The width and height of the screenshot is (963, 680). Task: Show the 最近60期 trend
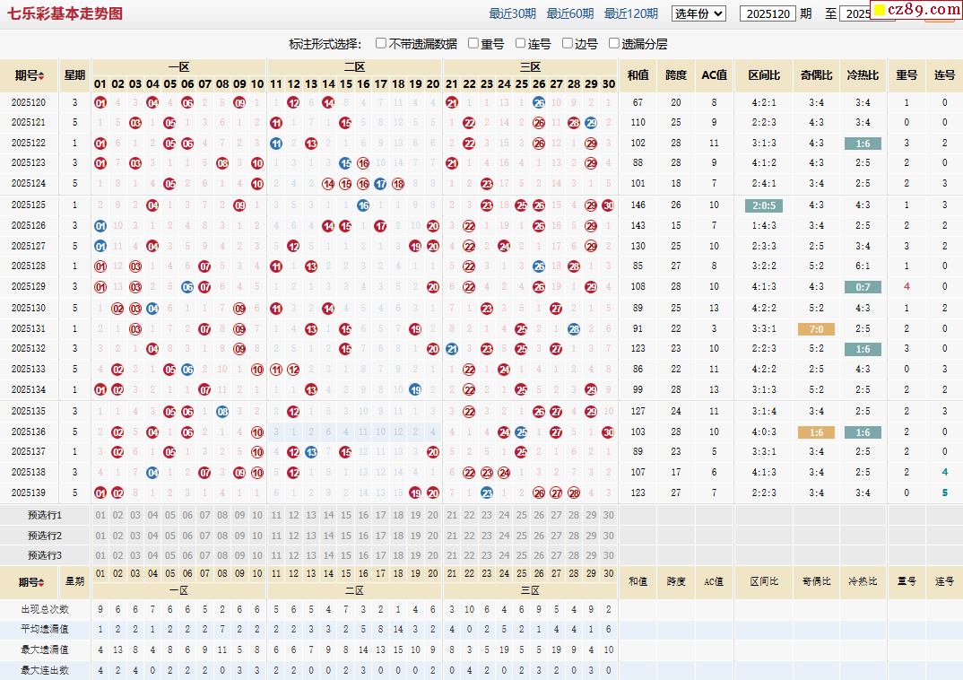(570, 13)
